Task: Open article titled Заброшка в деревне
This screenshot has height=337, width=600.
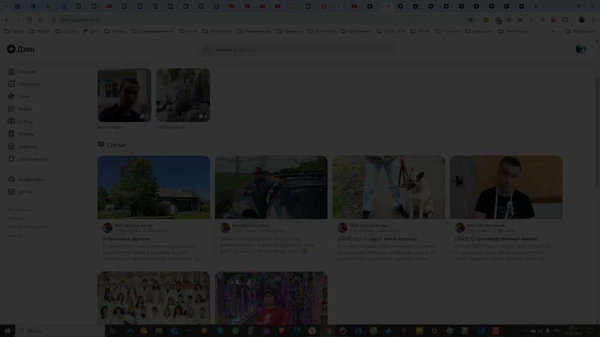Action: coord(126,239)
